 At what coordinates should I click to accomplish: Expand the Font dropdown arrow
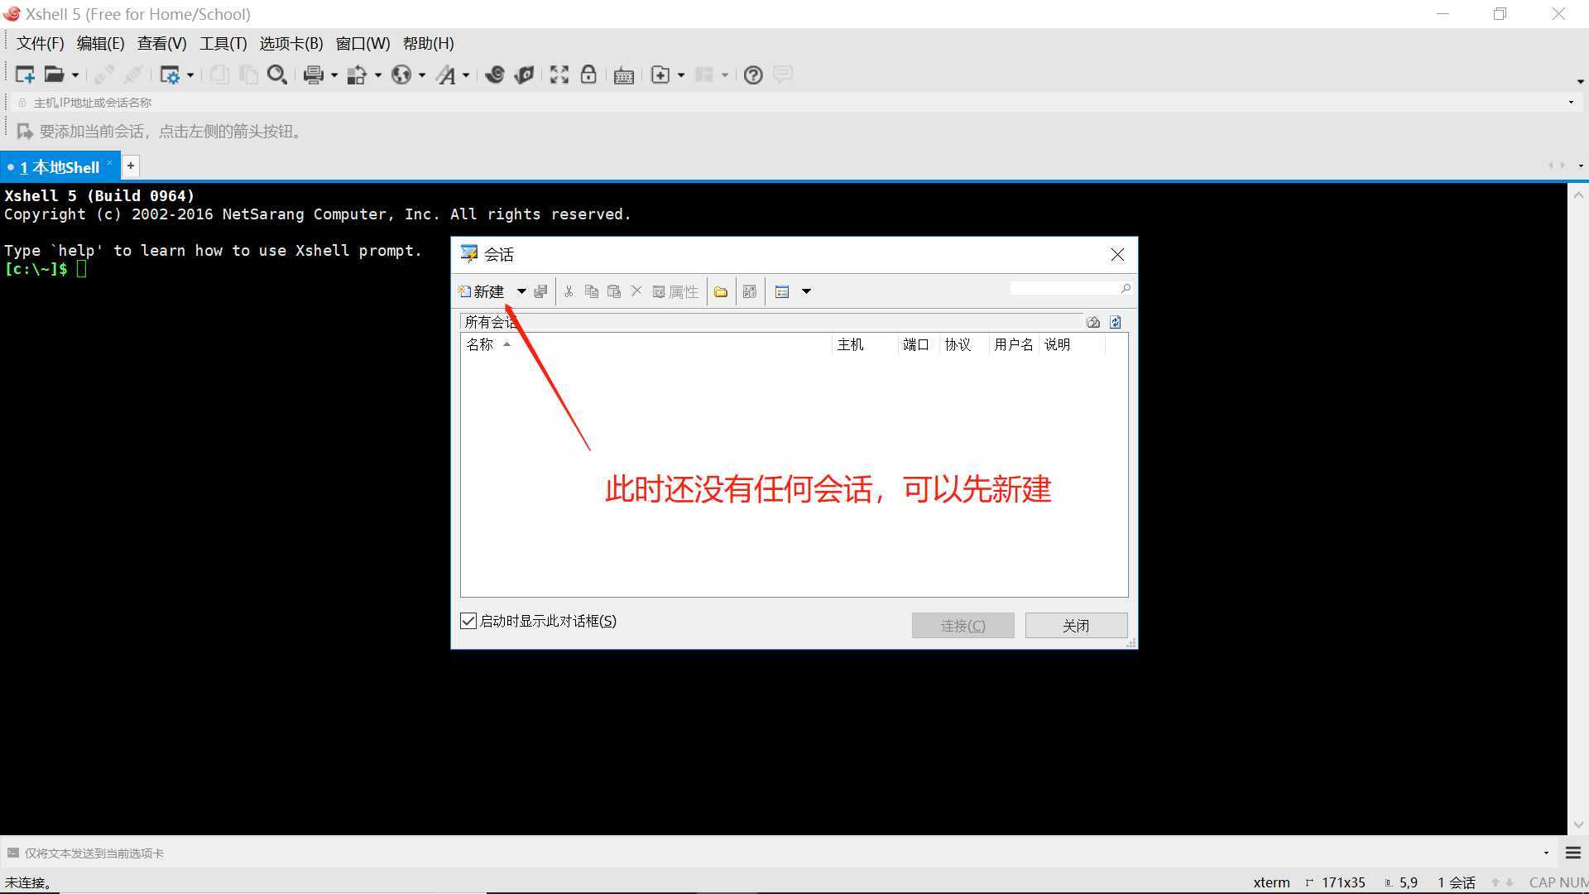coord(466,75)
